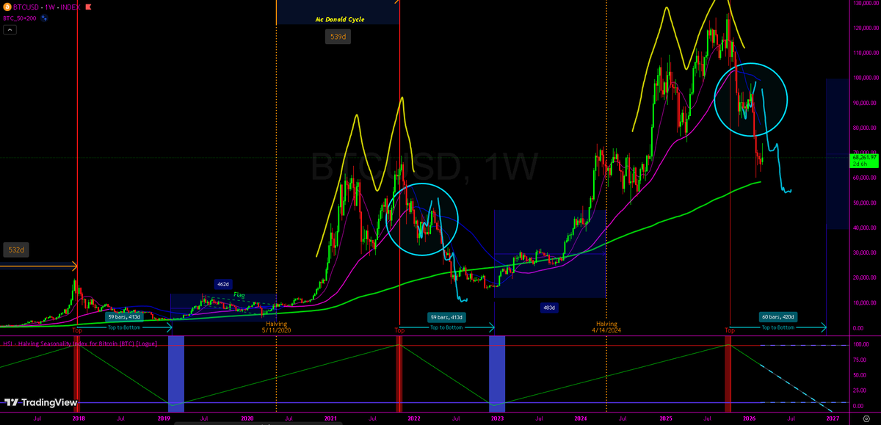Image resolution: width=881 pixels, height=425 pixels.
Task: Click the 2019 label on time axis
Action: (x=163, y=418)
